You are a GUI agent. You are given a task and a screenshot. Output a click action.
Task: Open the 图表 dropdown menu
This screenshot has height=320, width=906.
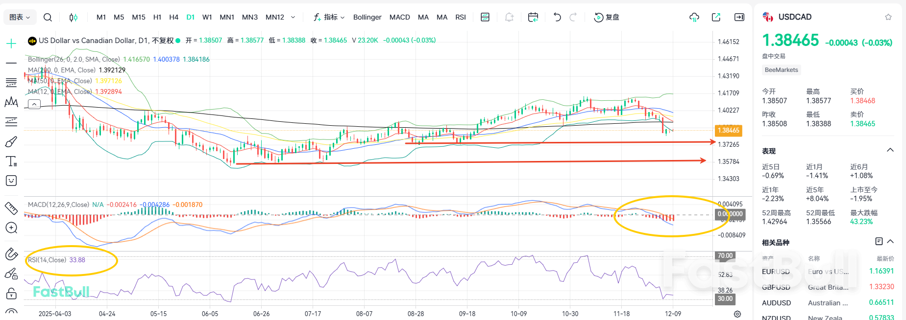pos(20,17)
